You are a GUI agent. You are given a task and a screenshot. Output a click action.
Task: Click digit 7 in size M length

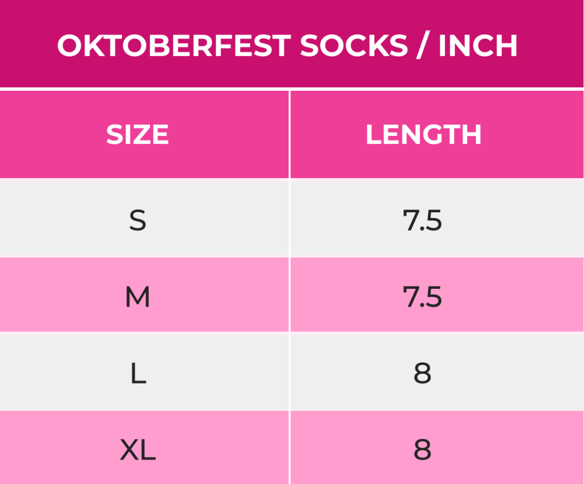(411, 297)
